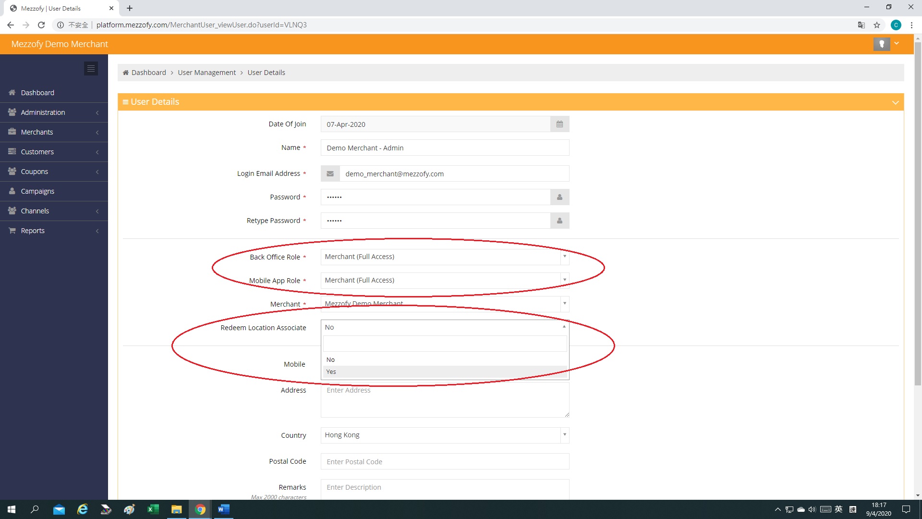Open the Merchant dropdown arrow
Screen dimensions: 922x519
point(565,304)
